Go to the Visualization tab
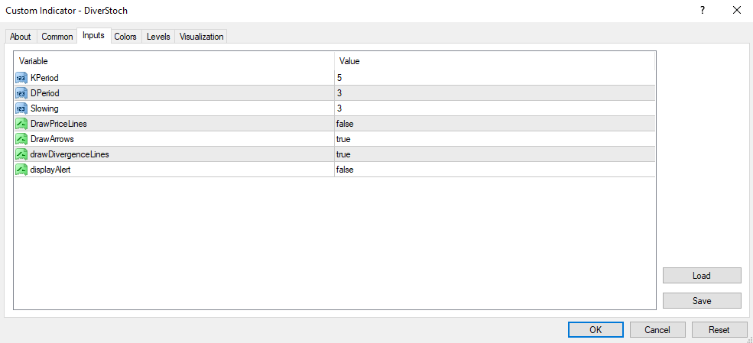Viewport: 753px width, 343px height. click(x=202, y=37)
